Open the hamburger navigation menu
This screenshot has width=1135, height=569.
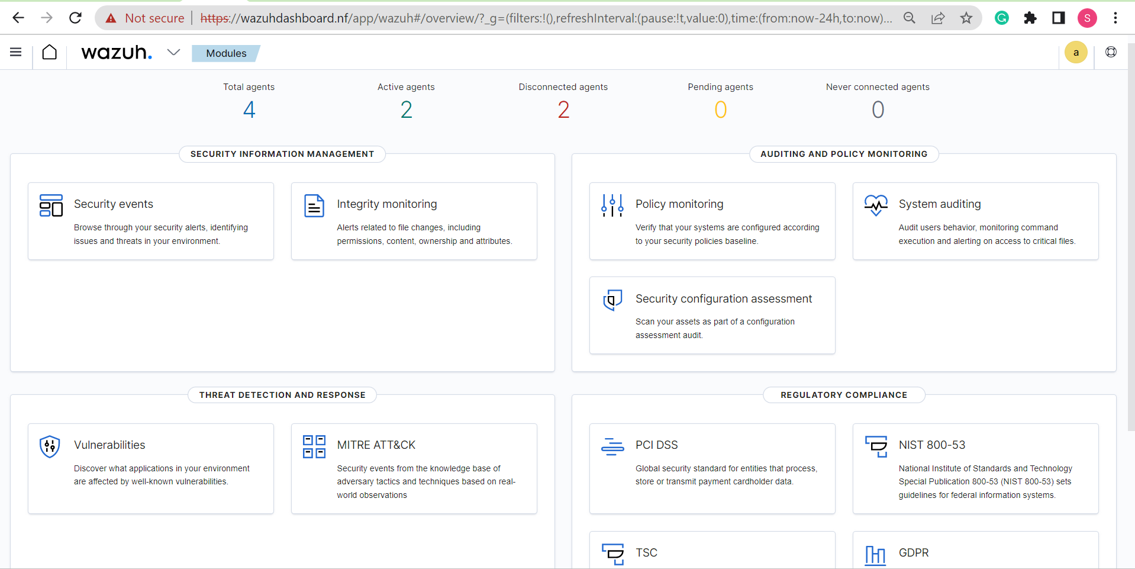[x=16, y=52]
